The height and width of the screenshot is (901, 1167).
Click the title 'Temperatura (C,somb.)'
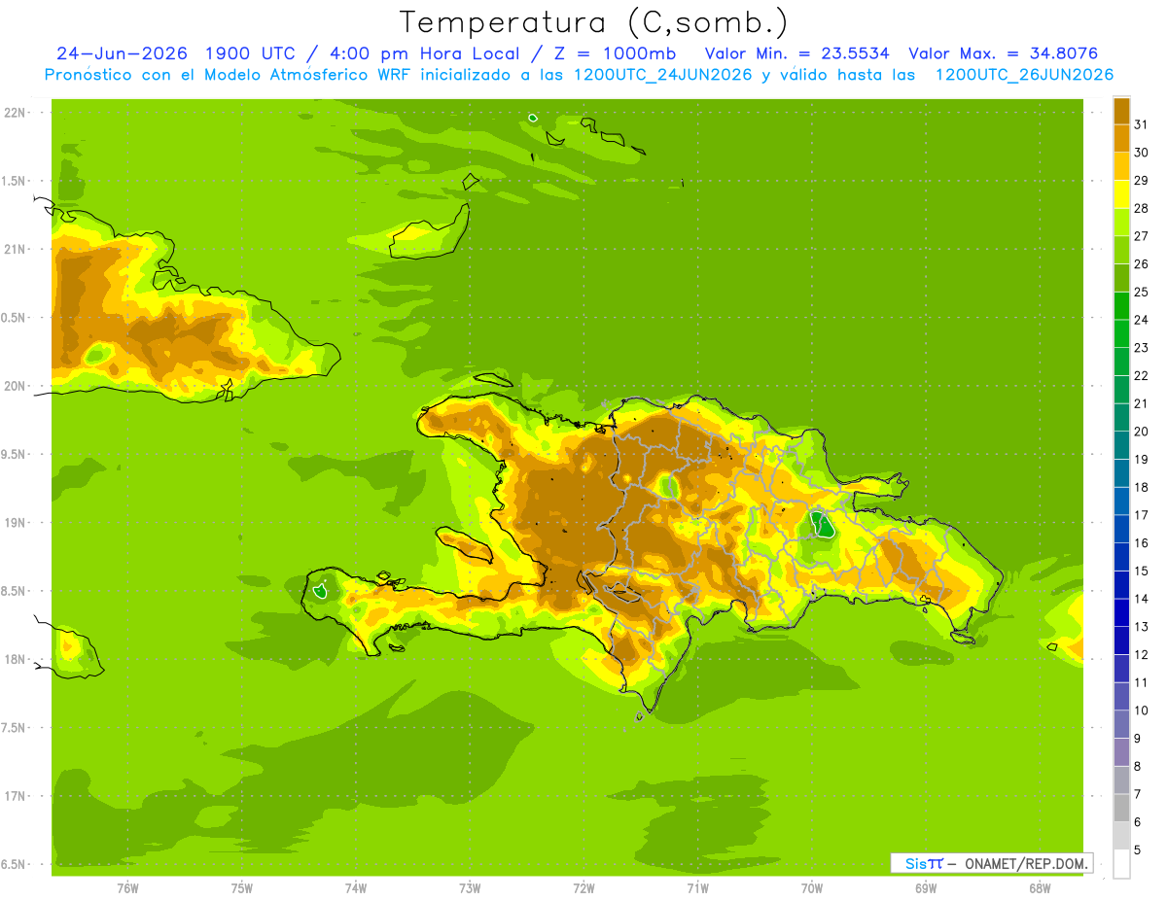(x=593, y=21)
